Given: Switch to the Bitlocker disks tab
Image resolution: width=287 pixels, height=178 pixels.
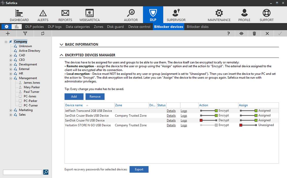Looking at the screenshot, I should point(197,27).
